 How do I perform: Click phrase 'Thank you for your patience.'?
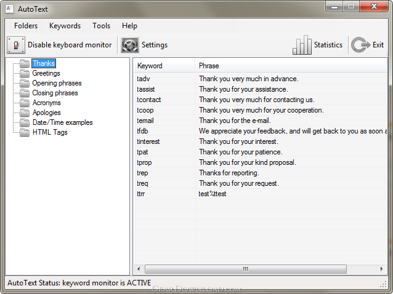pos(241,152)
